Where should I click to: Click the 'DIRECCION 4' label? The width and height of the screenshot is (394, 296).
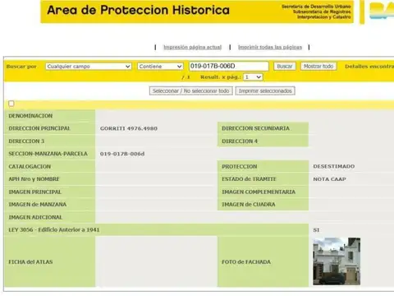[x=240, y=141]
